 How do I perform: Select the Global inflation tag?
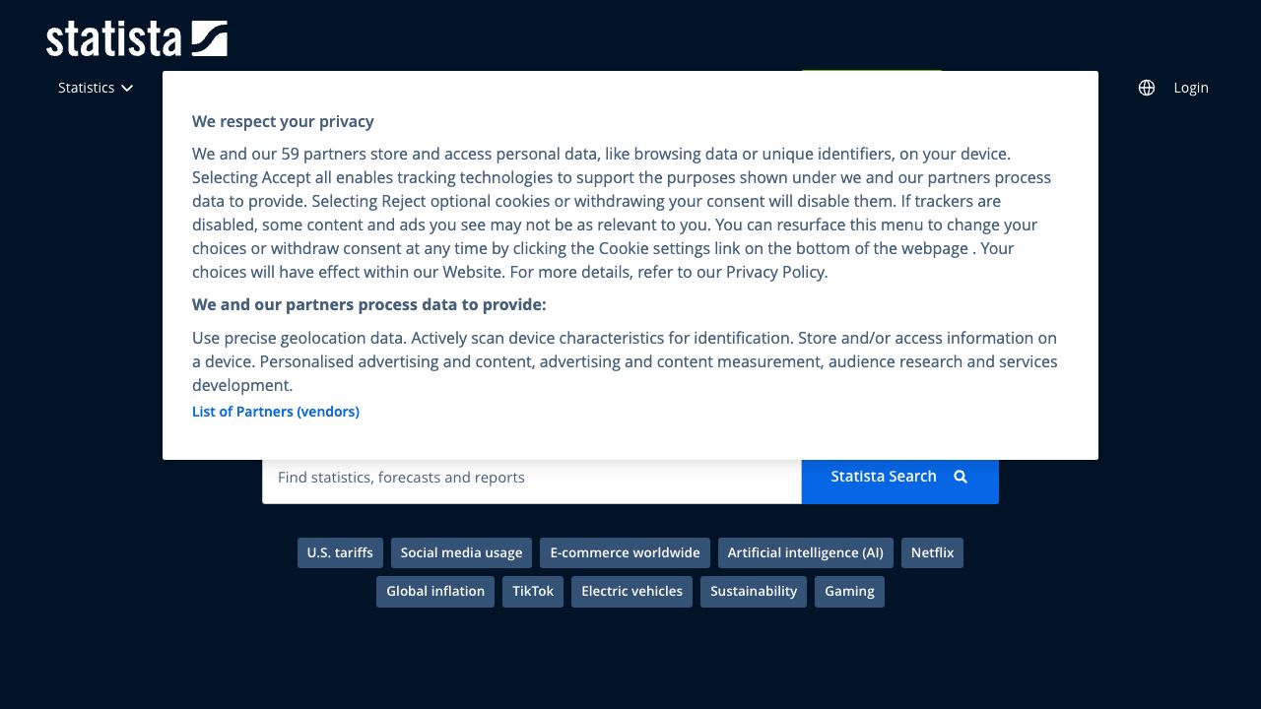point(435,591)
